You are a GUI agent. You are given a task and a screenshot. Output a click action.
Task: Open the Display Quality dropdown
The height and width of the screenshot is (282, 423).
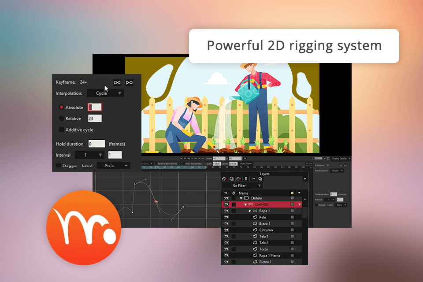341,159
